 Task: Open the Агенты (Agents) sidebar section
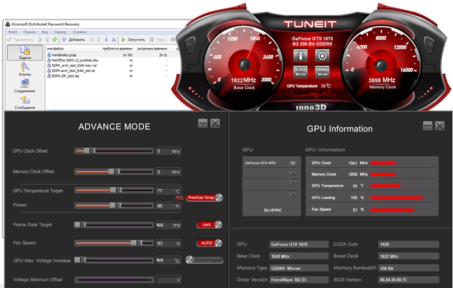(x=25, y=69)
